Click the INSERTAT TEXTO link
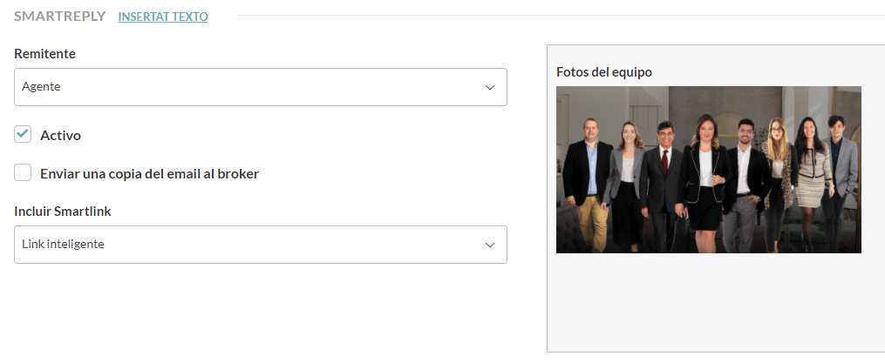The height and width of the screenshot is (363, 885). (x=163, y=17)
